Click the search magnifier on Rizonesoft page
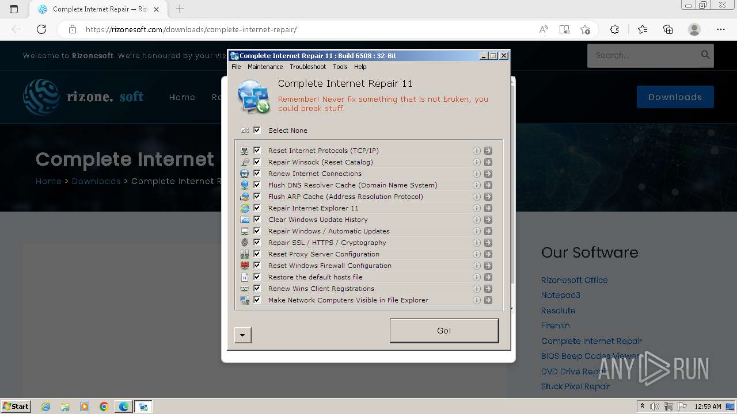The height and width of the screenshot is (414, 737). coord(705,55)
